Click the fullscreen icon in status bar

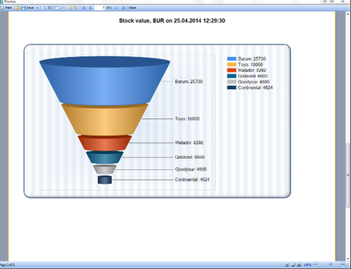[287, 265]
